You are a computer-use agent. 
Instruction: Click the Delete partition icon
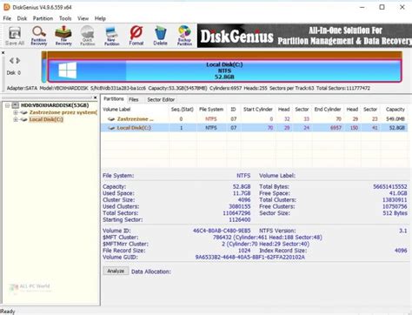tap(160, 36)
